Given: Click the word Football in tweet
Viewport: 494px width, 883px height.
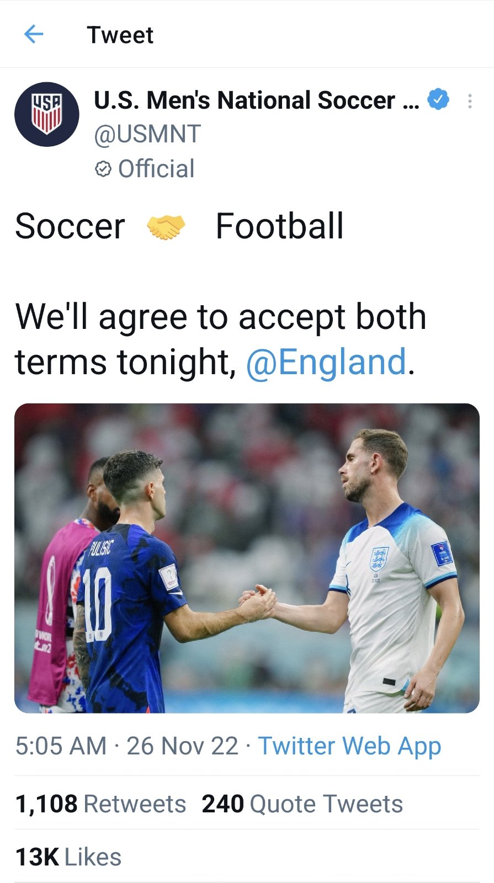Looking at the screenshot, I should tap(279, 226).
